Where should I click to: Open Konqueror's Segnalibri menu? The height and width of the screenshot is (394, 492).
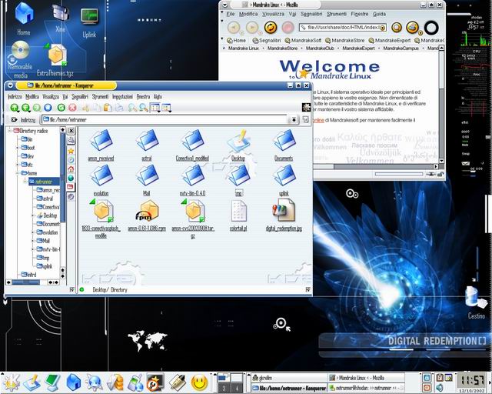click(x=80, y=96)
